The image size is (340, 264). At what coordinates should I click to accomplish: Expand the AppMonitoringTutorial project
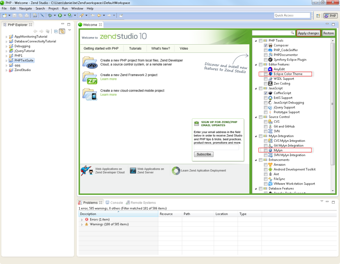point(6,37)
